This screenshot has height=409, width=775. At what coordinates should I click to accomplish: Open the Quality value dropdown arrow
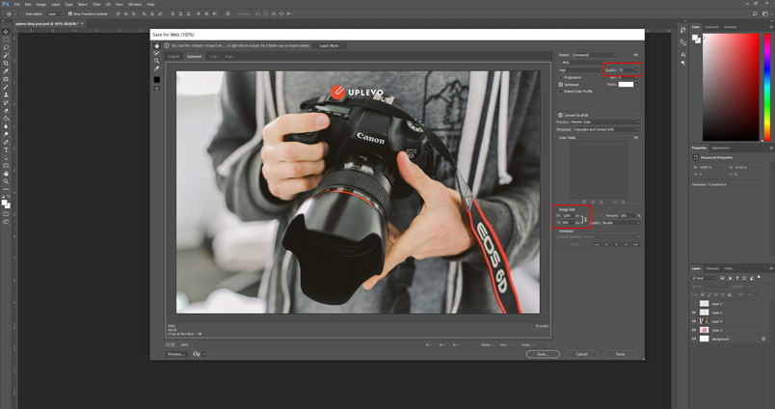[x=636, y=70]
